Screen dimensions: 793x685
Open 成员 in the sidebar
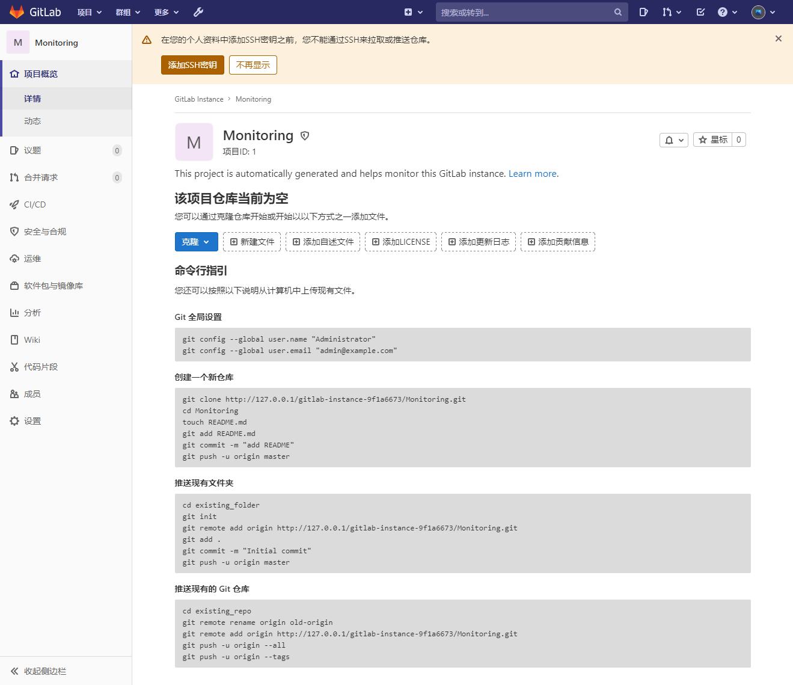tap(66, 394)
